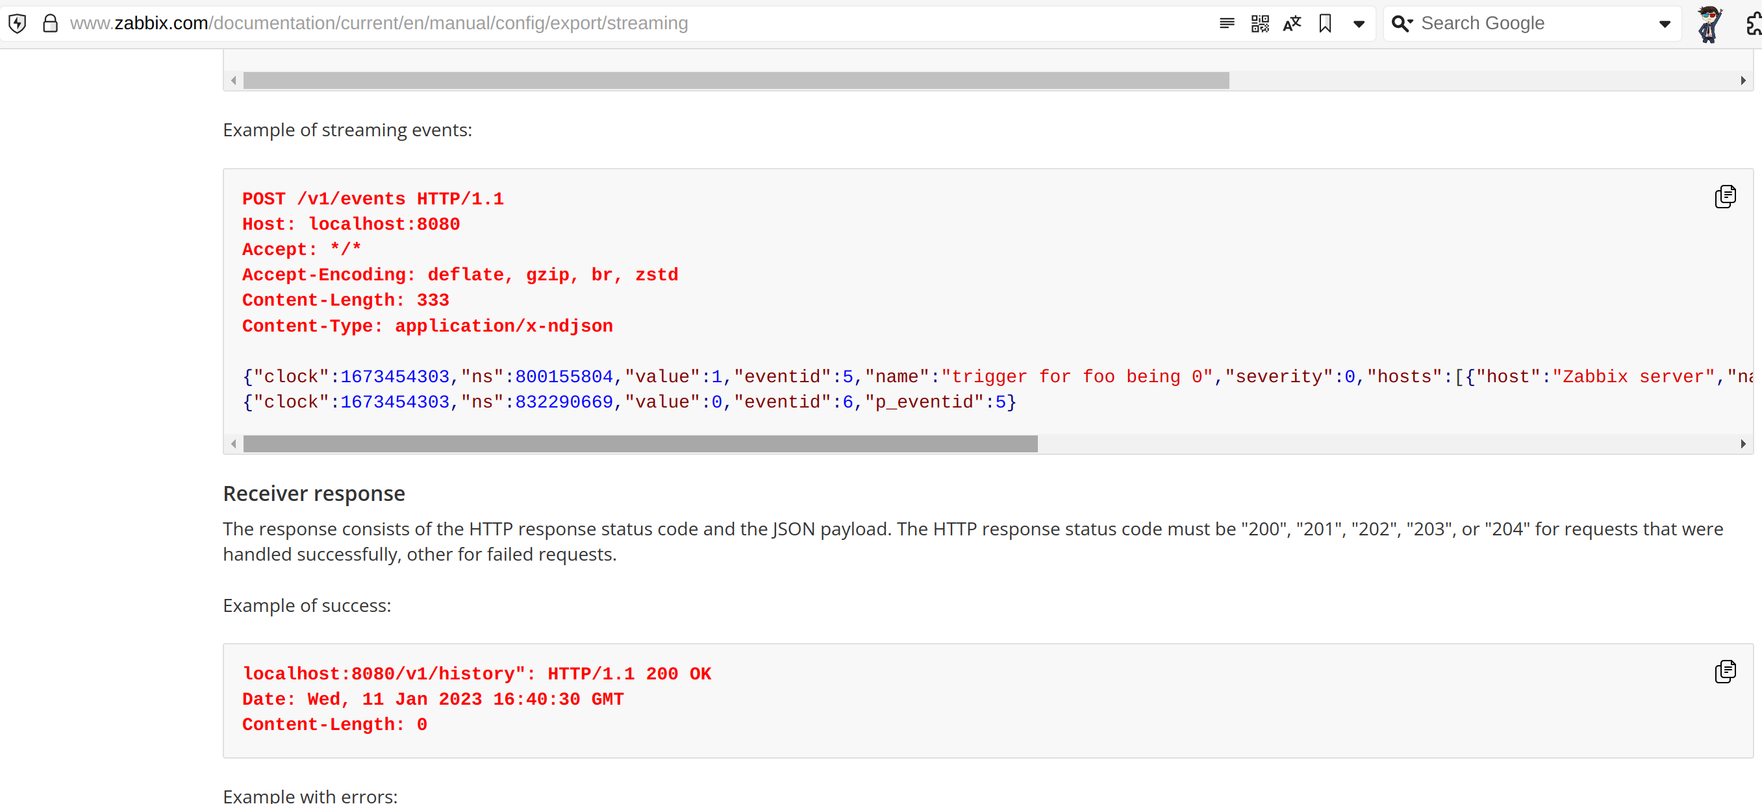Bookmark this page with the bookmark icon
This screenshot has height=804, width=1762.
coord(1325,23)
